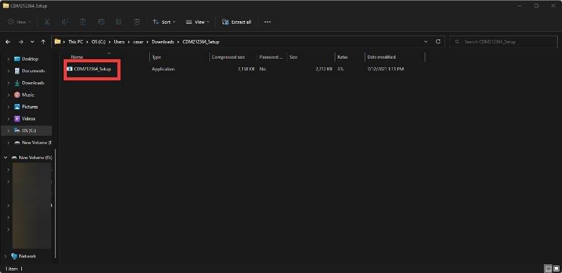This screenshot has width=562, height=273.
Task: Click the Rename icon in toolbar
Action: (101, 22)
